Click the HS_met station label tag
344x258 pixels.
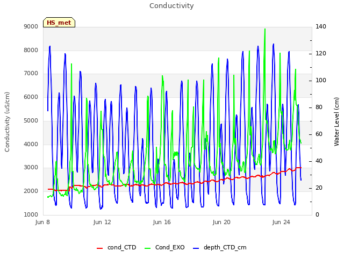(x=59, y=23)
